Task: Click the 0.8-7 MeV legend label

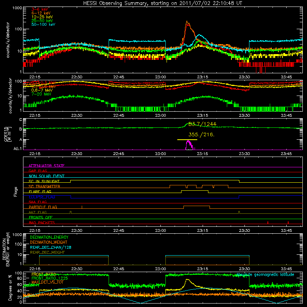Action: click(42, 90)
